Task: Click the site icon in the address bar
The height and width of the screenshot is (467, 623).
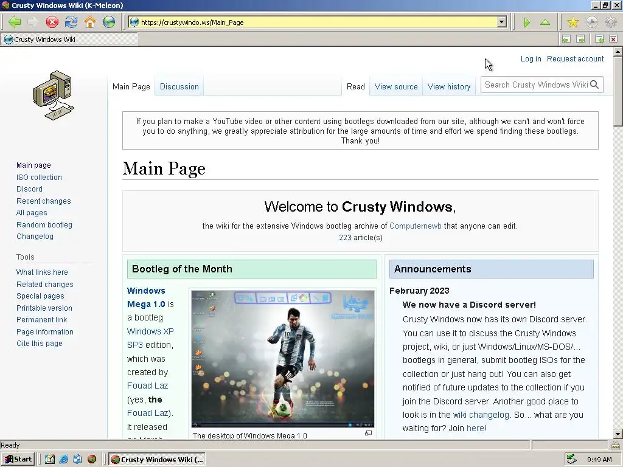Action: click(134, 22)
